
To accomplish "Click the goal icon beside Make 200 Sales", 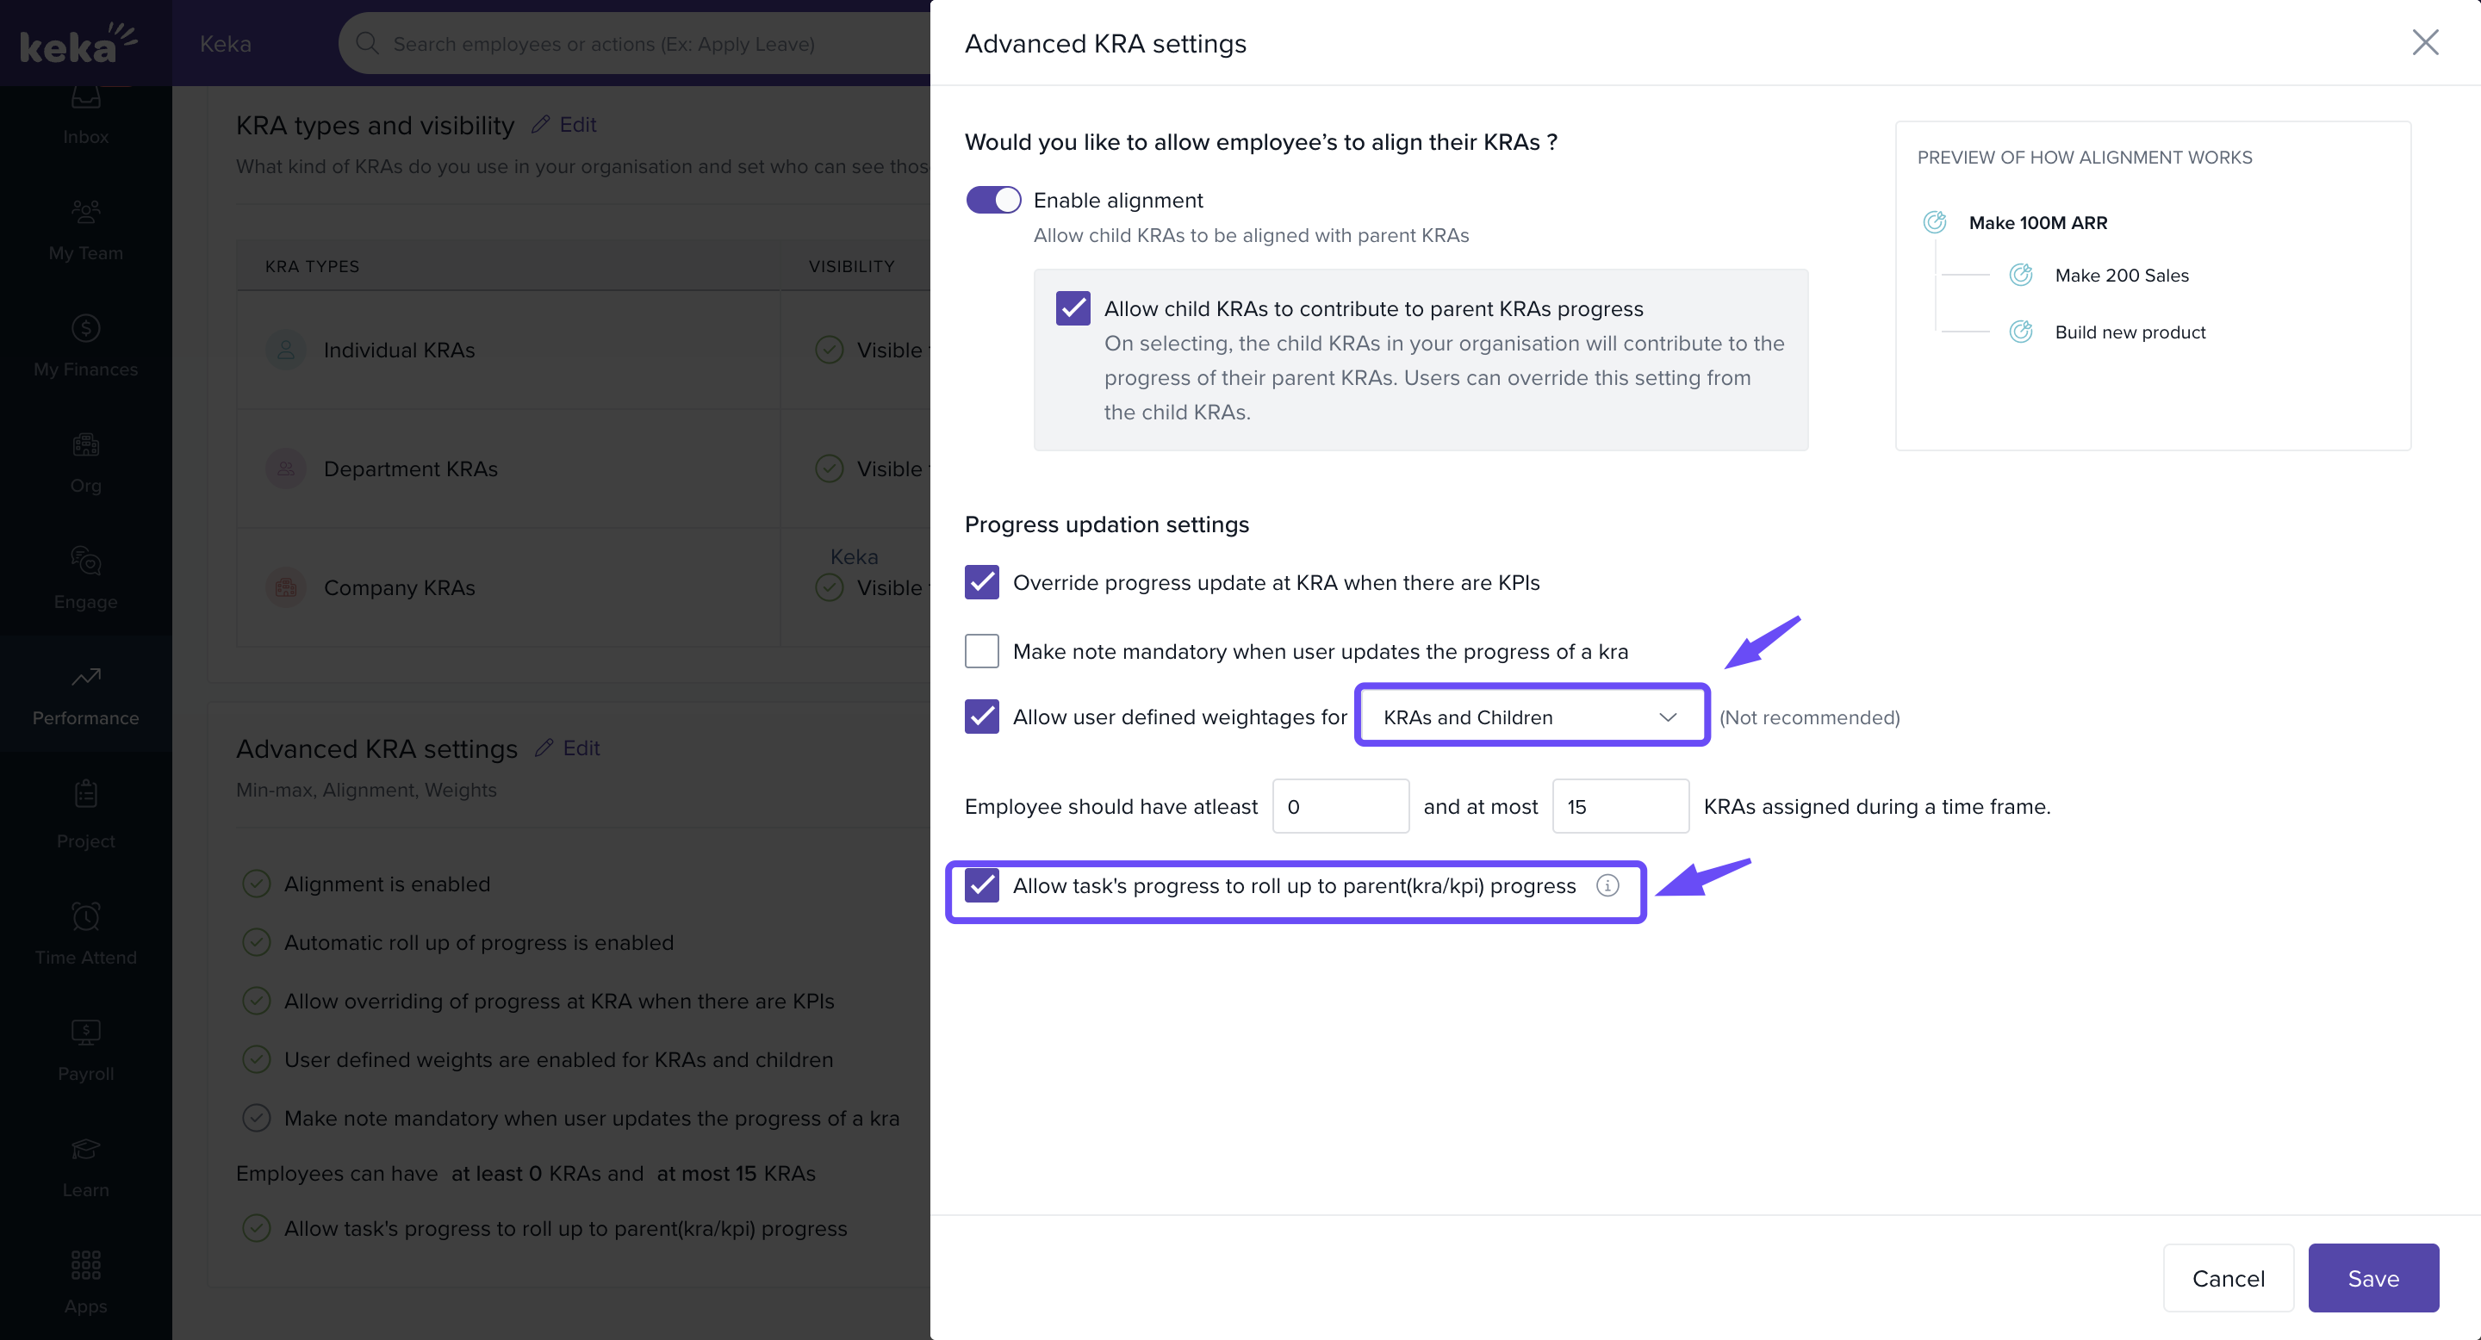I will click(2021, 276).
